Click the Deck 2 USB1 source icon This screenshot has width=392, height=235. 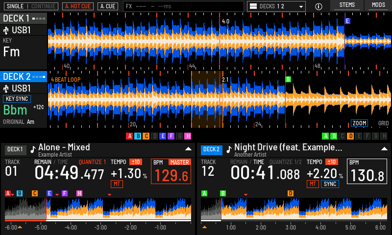6,89
